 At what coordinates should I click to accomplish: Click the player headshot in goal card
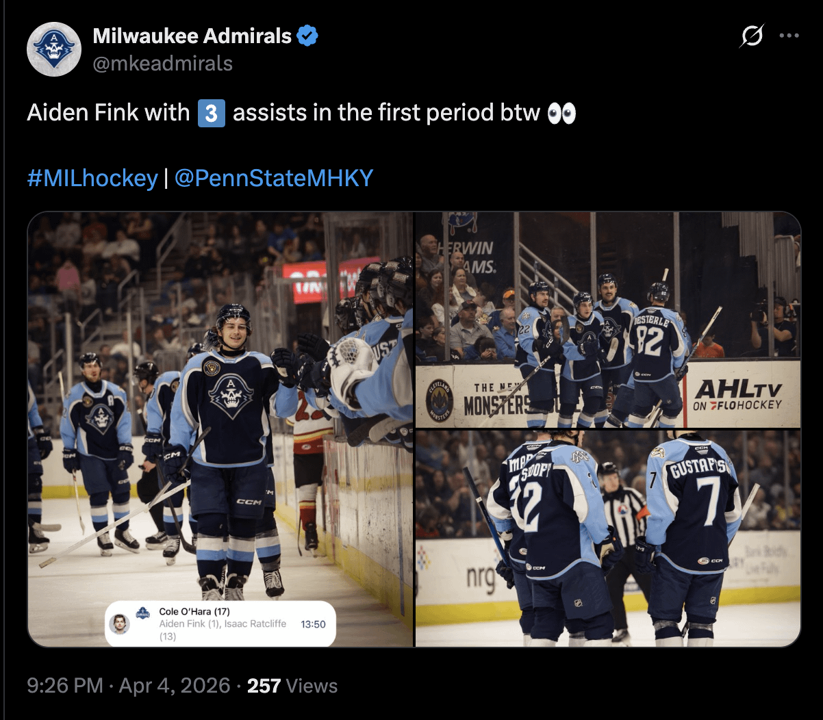(120, 624)
